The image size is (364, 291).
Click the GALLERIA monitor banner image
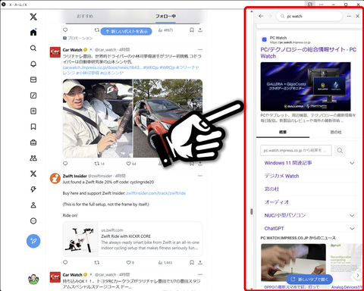[x=306, y=86]
